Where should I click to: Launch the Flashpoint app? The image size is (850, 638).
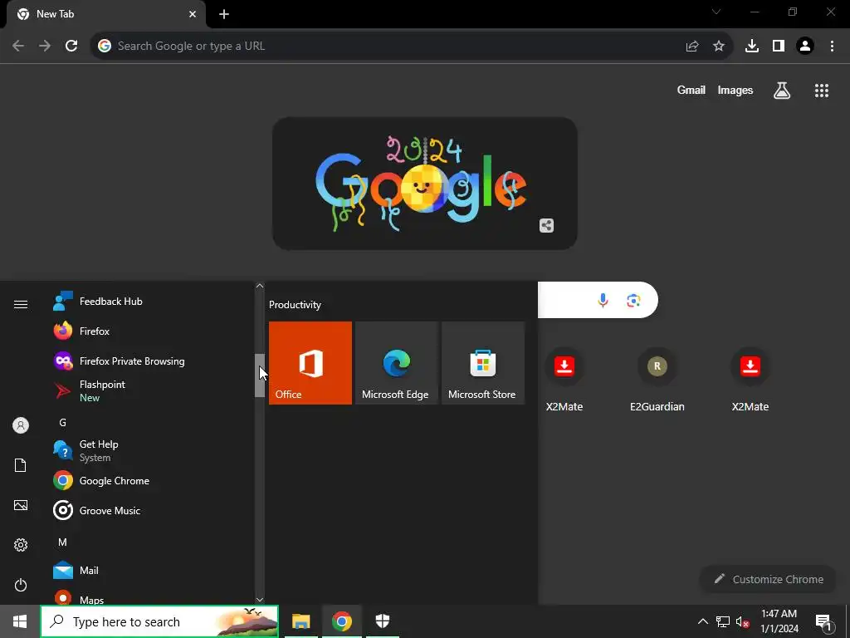(152, 390)
